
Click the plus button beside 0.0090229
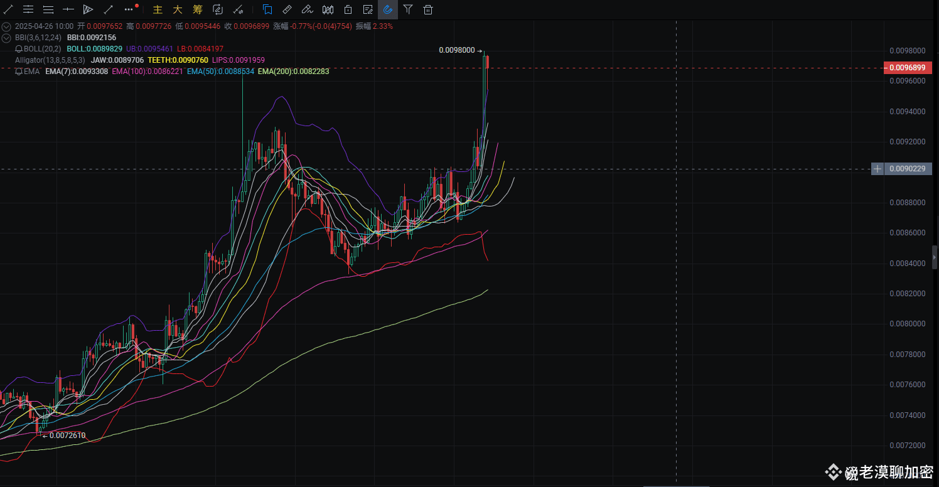[x=877, y=169]
